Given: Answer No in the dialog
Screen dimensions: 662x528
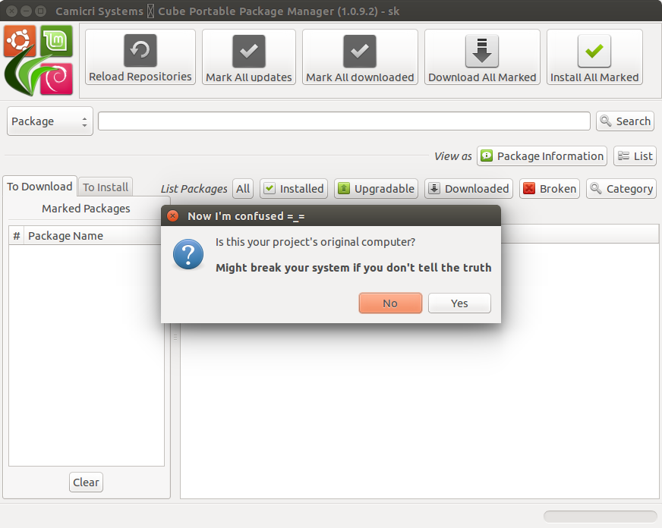Looking at the screenshot, I should point(390,303).
